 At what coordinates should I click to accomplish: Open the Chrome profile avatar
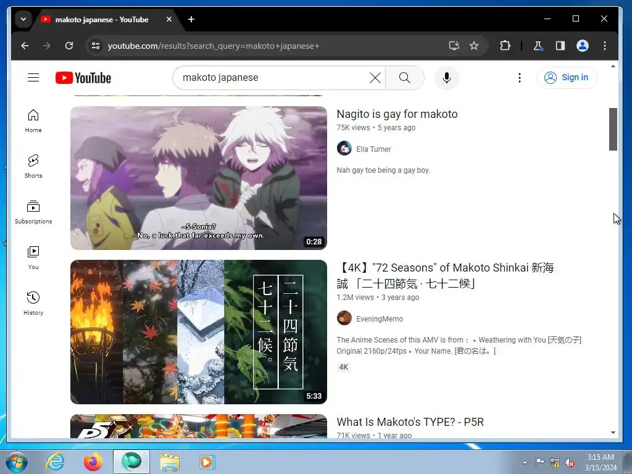583,46
